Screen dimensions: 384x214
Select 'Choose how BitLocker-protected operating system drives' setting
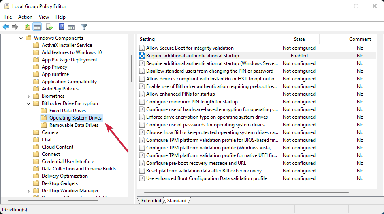(x=212, y=132)
